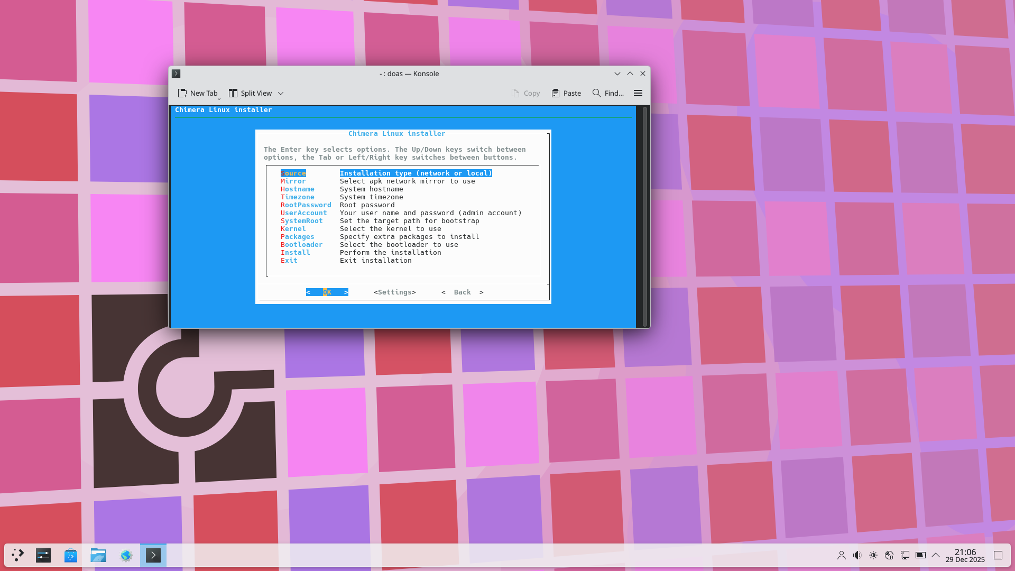Click the OK button in installer
Screen dimensions: 1015x571
coord(327,292)
